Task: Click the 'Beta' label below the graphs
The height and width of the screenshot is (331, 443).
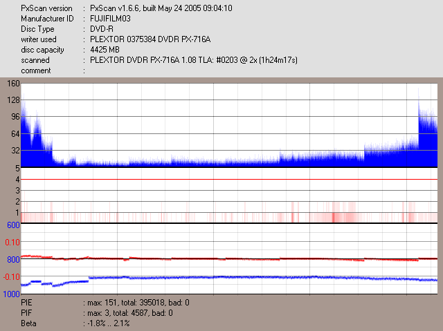Action: (x=28, y=323)
